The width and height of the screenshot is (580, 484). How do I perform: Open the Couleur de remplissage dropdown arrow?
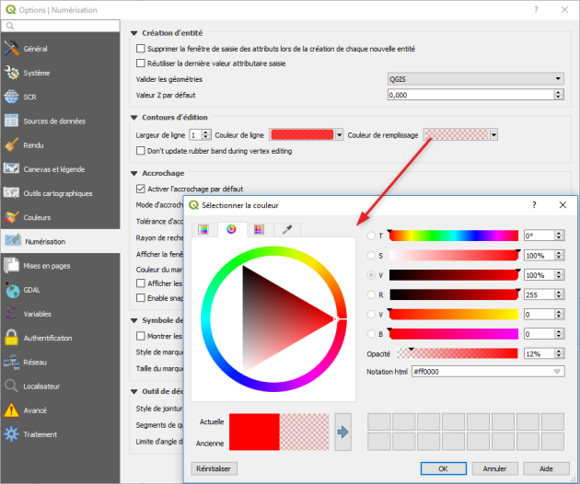point(493,135)
